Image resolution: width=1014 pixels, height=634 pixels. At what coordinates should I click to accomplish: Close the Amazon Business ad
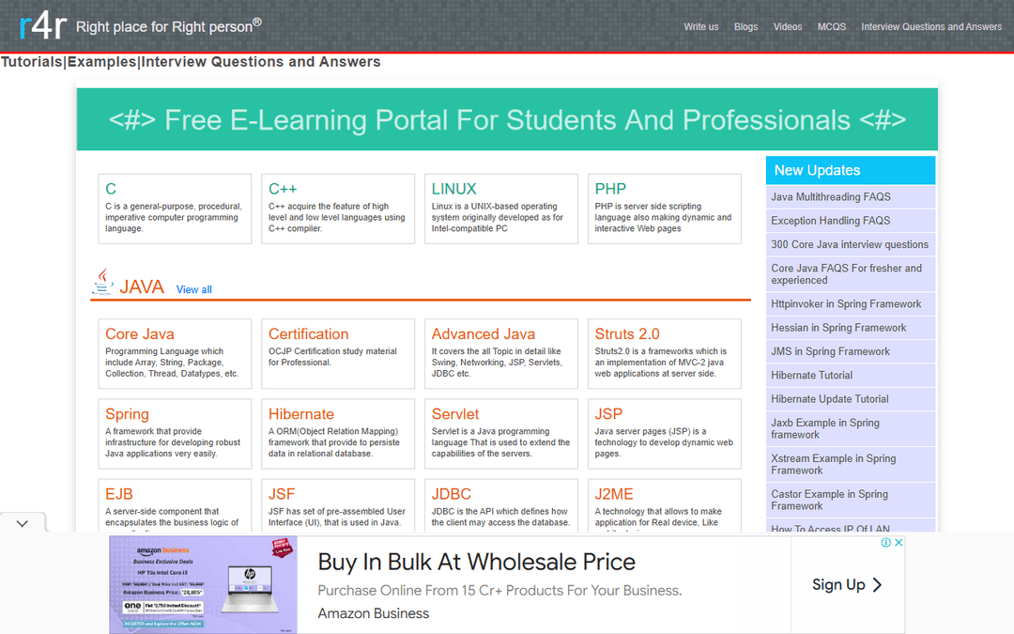pos(899,543)
